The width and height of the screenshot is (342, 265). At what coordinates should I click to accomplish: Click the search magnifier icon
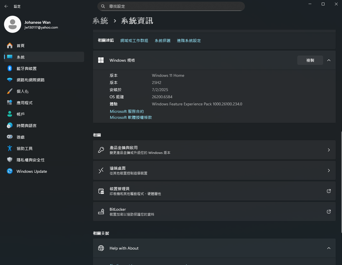pos(103,6)
